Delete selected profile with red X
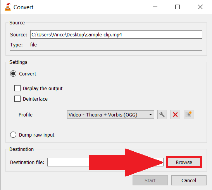 [175, 115]
